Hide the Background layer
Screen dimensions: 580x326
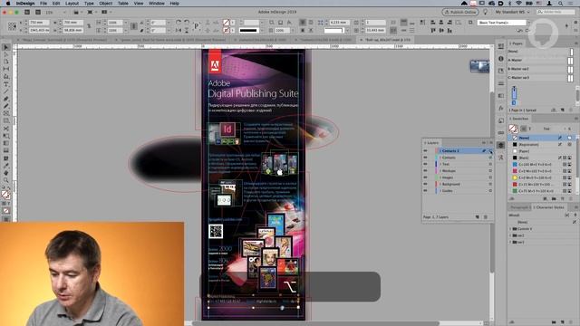425,184
